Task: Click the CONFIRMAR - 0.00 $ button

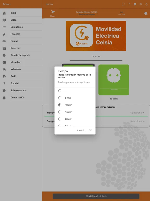Action: coord(96,196)
